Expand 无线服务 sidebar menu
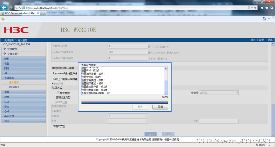275x147 pixels. [24, 78]
